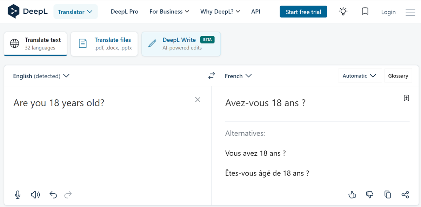
Task: Redo the edit using the redo arrow
Action: [68, 195]
